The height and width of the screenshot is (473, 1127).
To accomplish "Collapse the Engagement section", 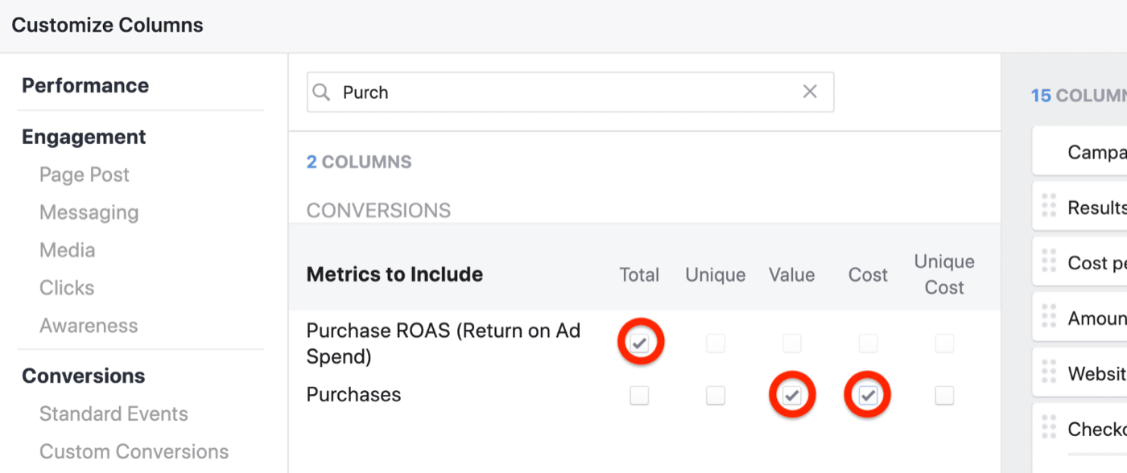I will tap(84, 137).
